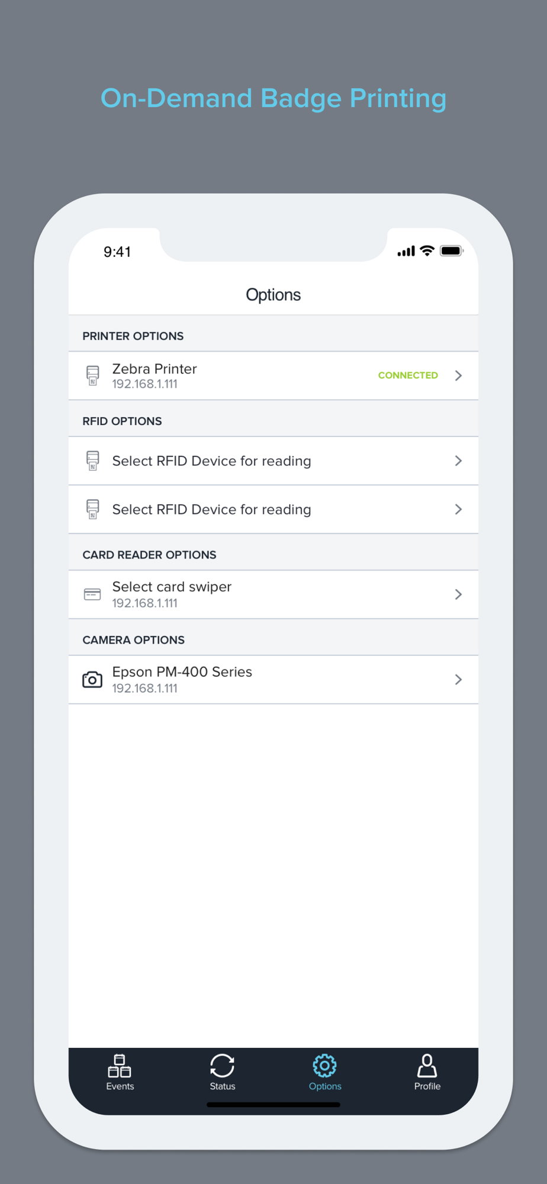547x1184 pixels.
Task: Expand the Epson PM-400 Series chevron
Action: [458, 680]
